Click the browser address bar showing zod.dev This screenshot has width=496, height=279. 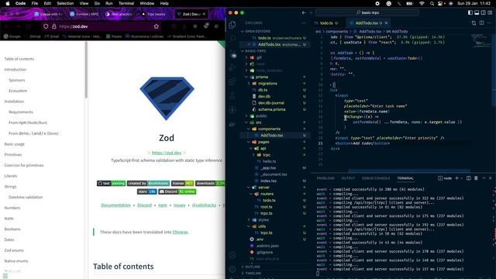pos(102,26)
